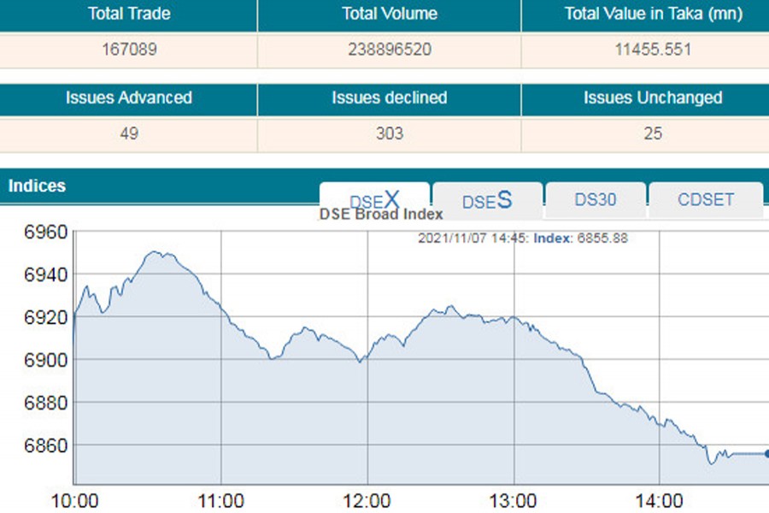Select the Total Value in Taka header

click(x=653, y=15)
